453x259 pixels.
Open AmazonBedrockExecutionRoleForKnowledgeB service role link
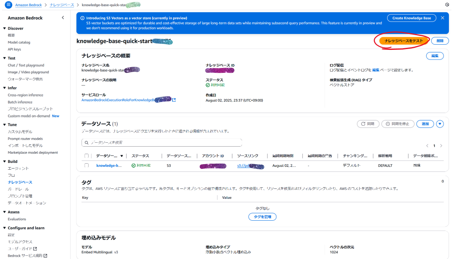(118, 100)
